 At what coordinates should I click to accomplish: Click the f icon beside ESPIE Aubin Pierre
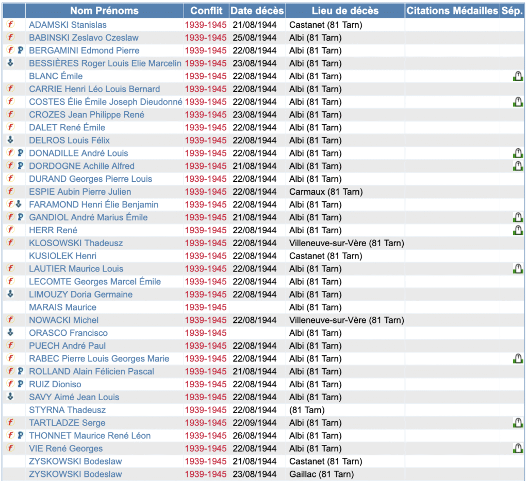tap(11, 191)
